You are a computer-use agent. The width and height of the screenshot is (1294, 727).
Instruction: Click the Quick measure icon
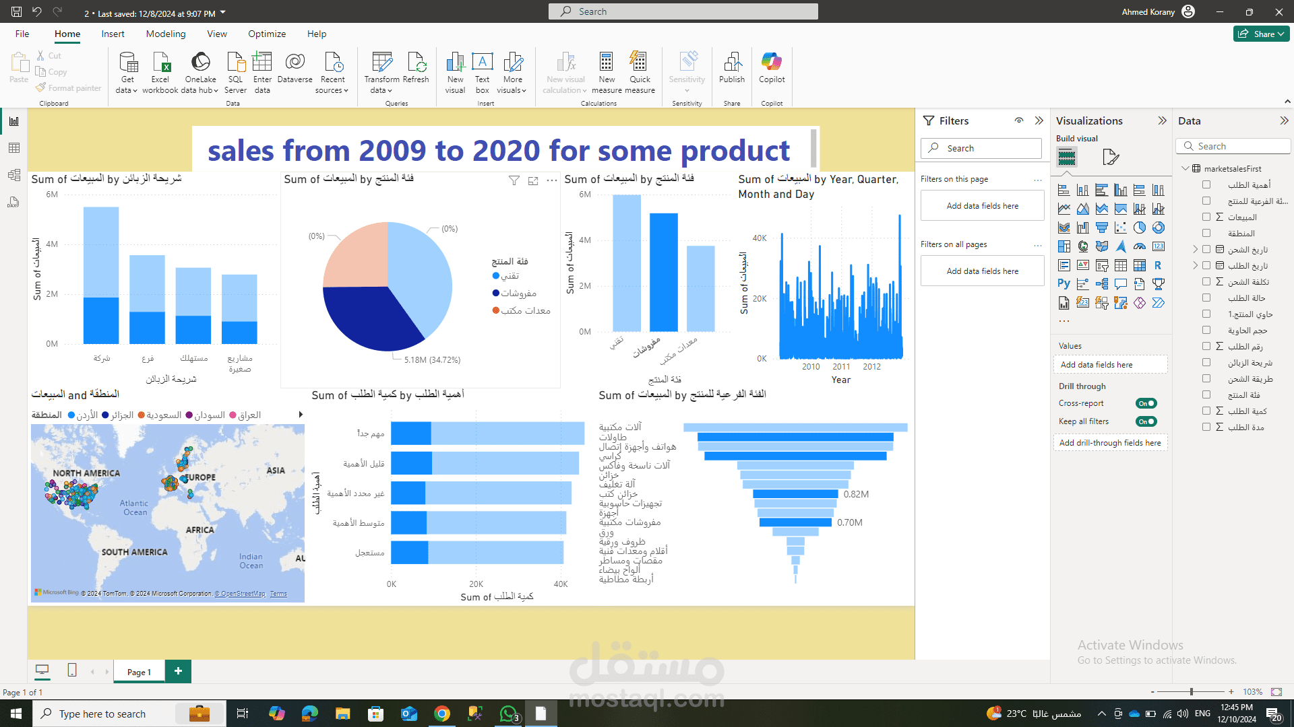click(x=639, y=62)
